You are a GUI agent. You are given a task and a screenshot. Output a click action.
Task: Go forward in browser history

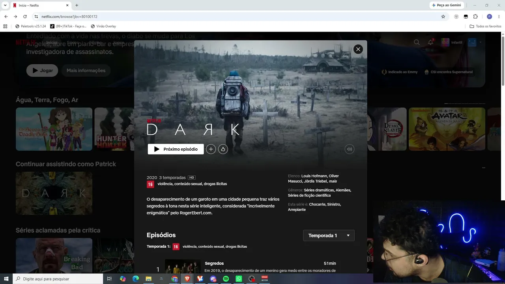tap(15, 17)
